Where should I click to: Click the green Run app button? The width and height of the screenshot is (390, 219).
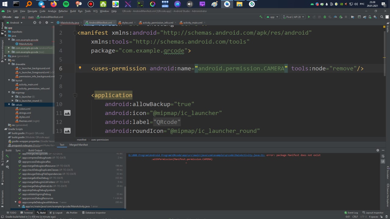point(309,17)
